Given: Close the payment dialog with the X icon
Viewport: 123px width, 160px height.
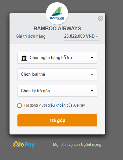Looking at the screenshot, I should coord(100,19).
